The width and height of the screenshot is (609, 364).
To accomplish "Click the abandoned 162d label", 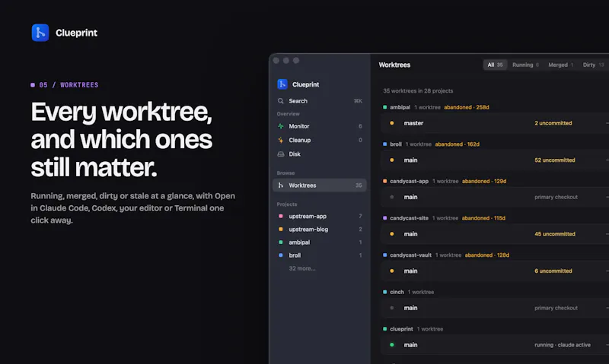I will pos(458,144).
